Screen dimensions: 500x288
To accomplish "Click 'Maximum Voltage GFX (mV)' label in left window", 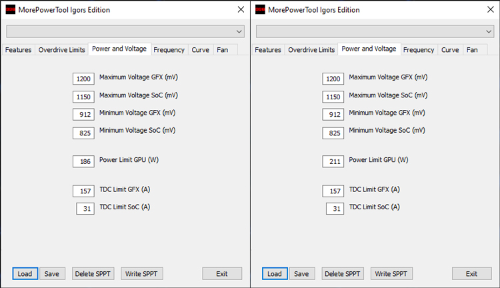I will click(x=139, y=77).
